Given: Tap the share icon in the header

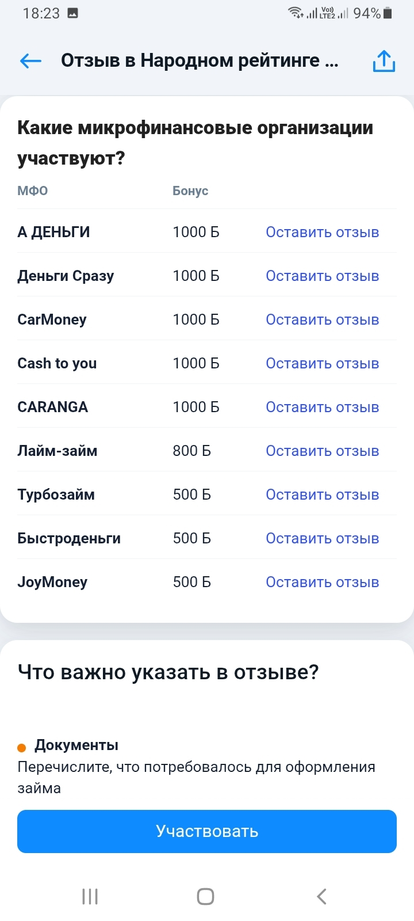Looking at the screenshot, I should coord(384,61).
